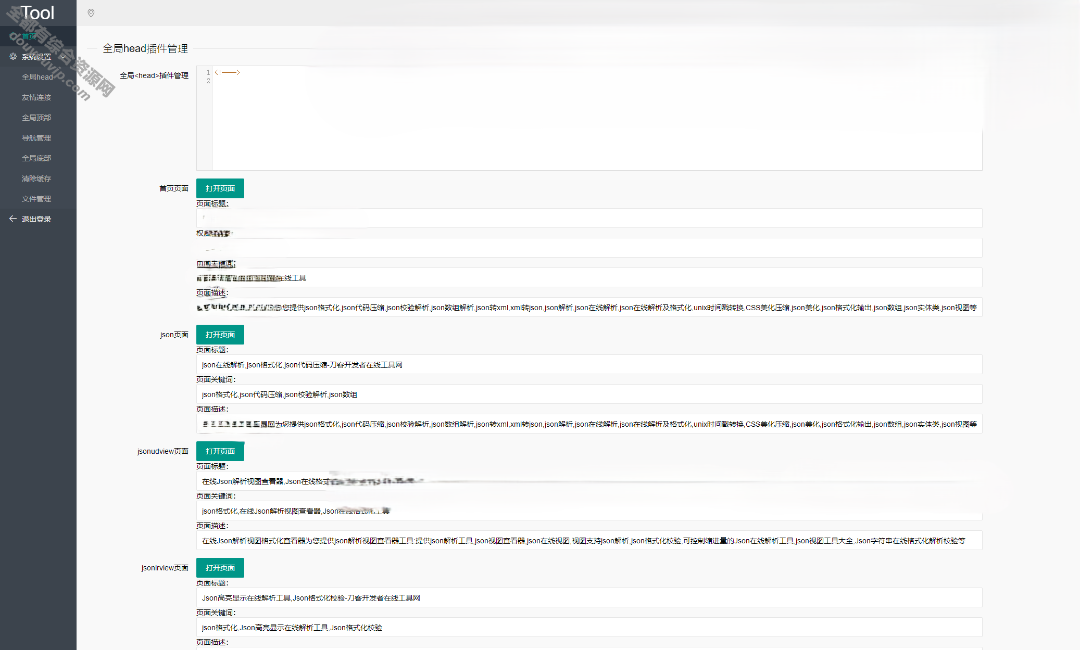Click the back arrow icon beside 退出登录

[x=13, y=219]
